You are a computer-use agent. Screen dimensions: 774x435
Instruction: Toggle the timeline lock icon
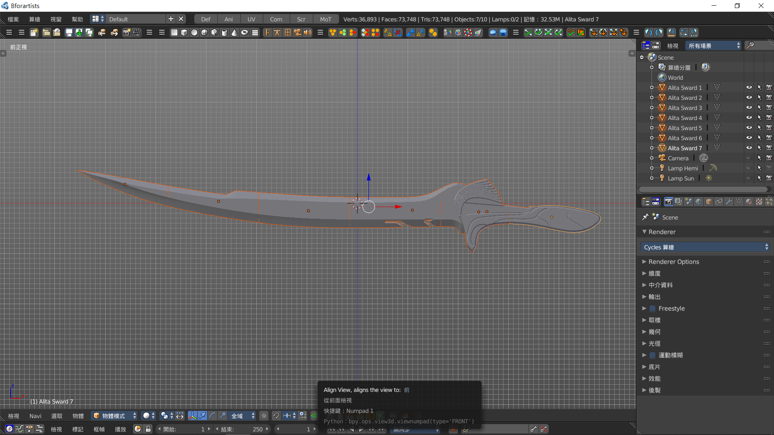pyautogui.click(x=148, y=429)
